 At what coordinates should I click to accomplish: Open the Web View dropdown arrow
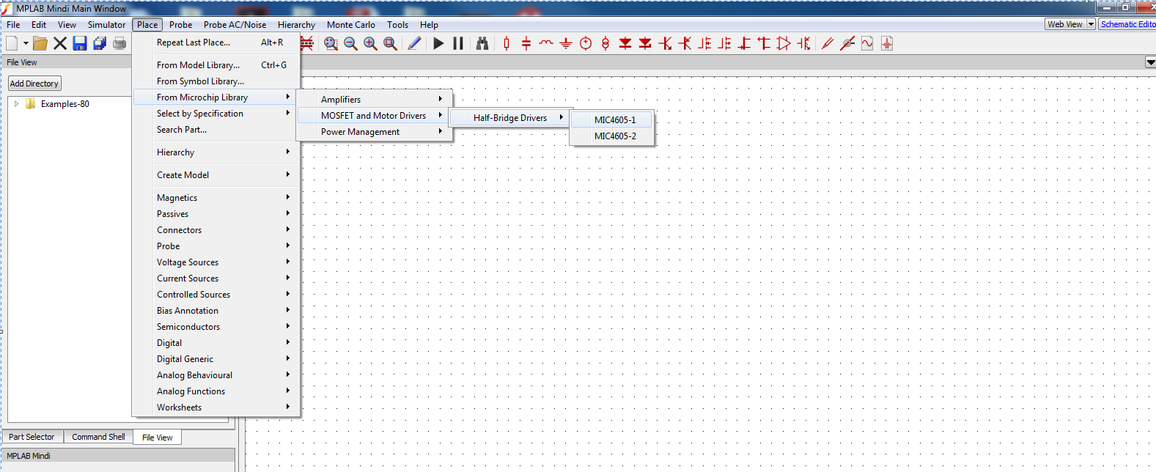click(x=1091, y=24)
